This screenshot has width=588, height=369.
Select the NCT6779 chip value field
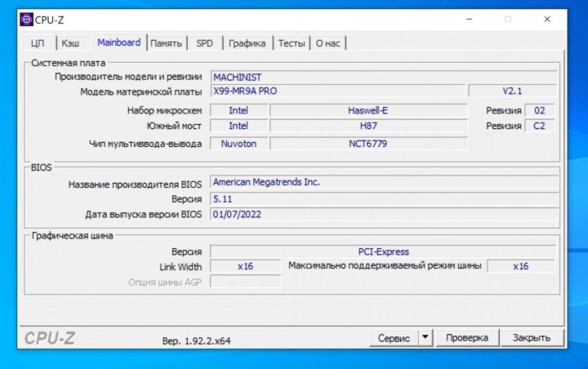tap(368, 144)
